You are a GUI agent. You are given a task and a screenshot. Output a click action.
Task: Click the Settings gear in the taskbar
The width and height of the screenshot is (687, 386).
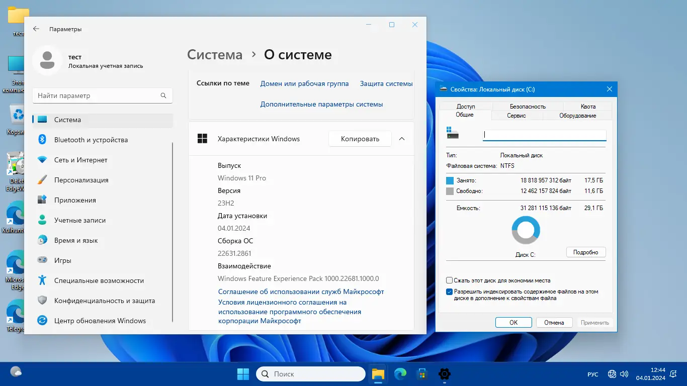tap(445, 374)
